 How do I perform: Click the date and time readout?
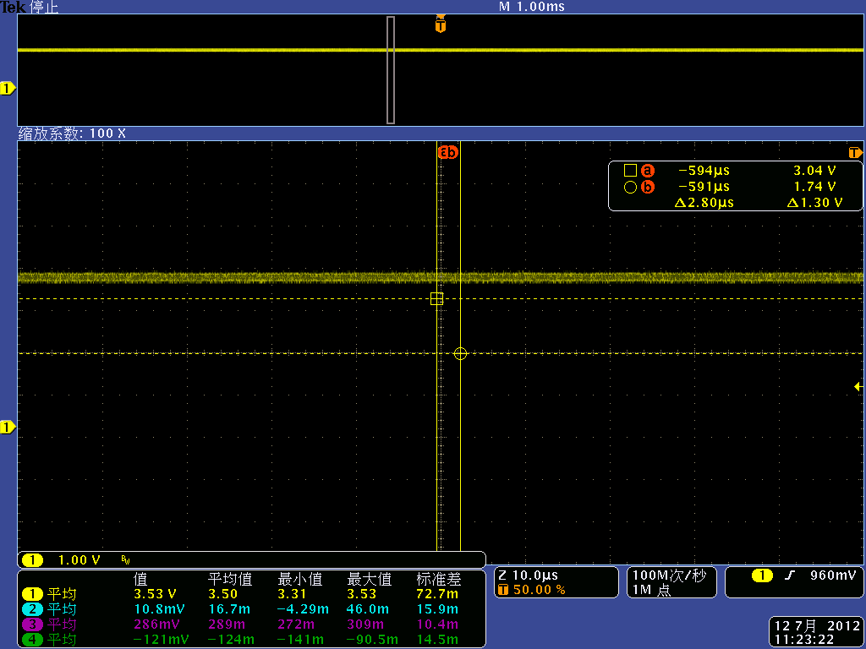click(817, 632)
